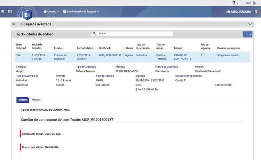261x160 pixels.
Task: Click Tipo de endoso: CAMBIO DE CONTRATANTE
Action: (45, 110)
